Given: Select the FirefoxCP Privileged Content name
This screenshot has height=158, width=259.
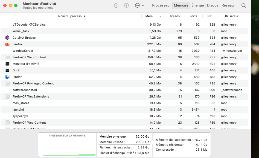Looking at the screenshot, I should (33, 83).
